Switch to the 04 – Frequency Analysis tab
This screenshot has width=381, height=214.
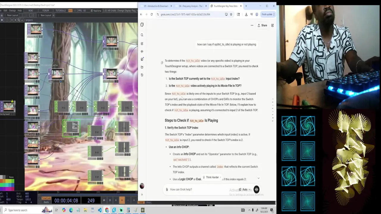pyautogui.click(x=190, y=6)
